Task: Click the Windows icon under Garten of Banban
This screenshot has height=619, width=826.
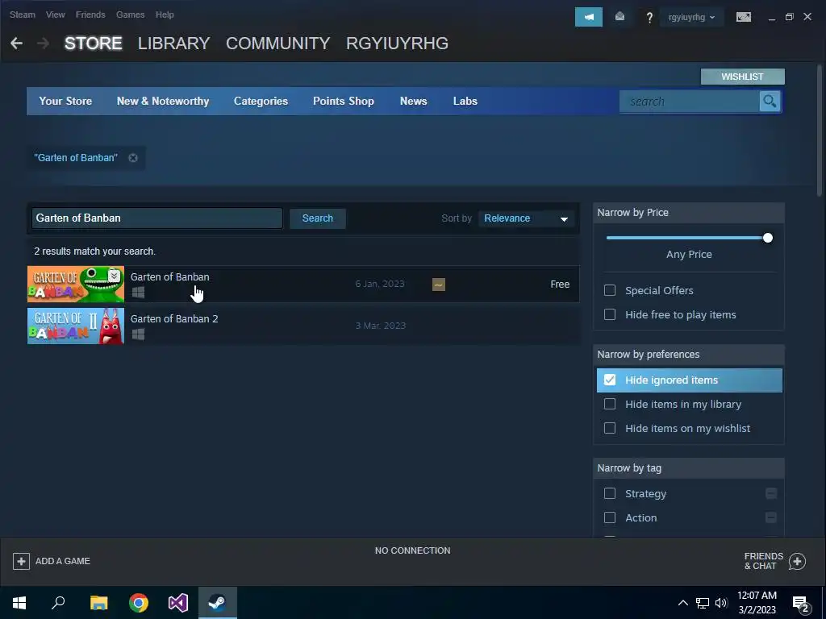Action: click(x=138, y=292)
